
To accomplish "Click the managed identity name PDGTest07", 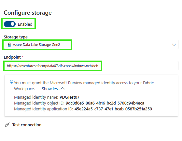I will tap(69, 97).
